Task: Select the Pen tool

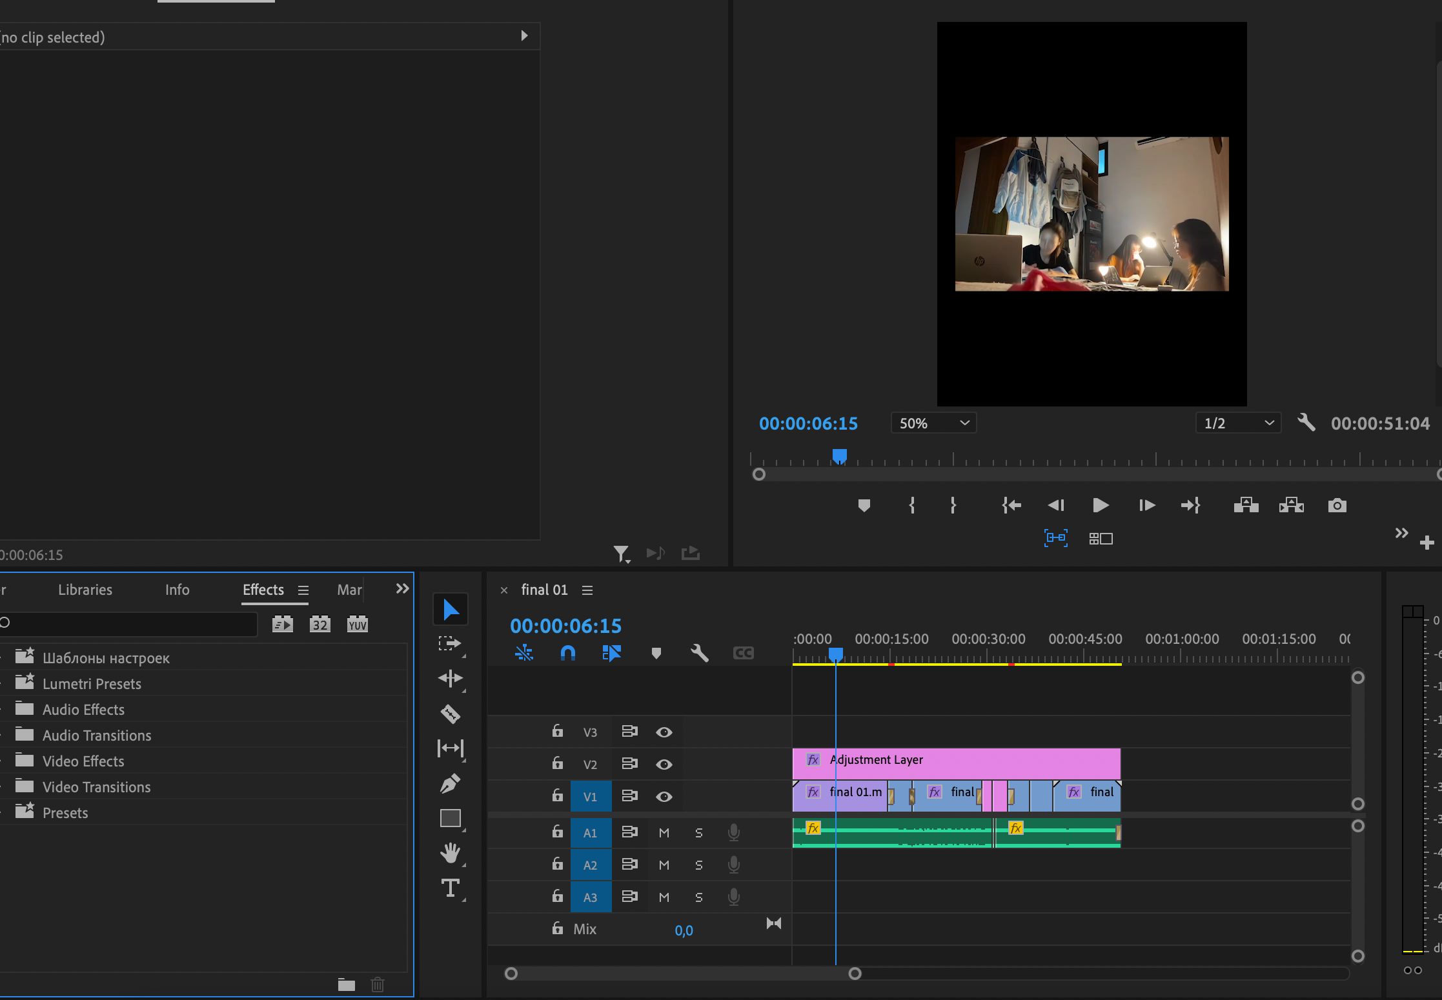Action: click(x=450, y=783)
